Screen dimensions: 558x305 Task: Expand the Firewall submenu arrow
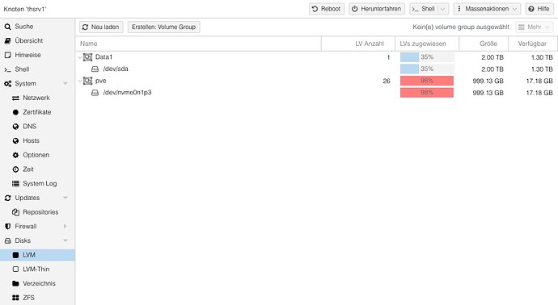pyautogui.click(x=66, y=226)
